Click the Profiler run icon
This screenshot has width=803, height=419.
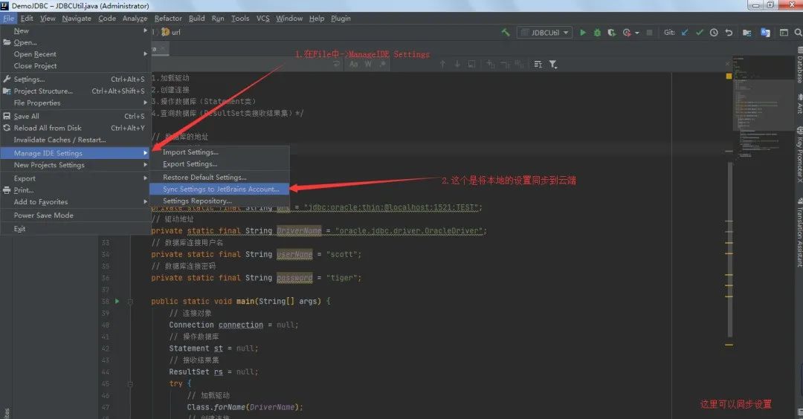coord(627,32)
